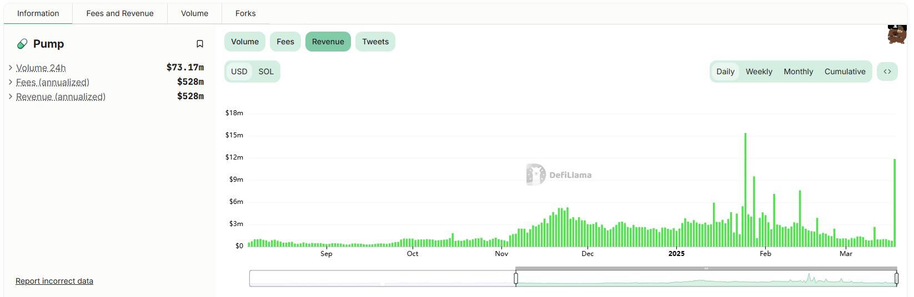
Task: Select the Daily interval
Action: point(725,71)
